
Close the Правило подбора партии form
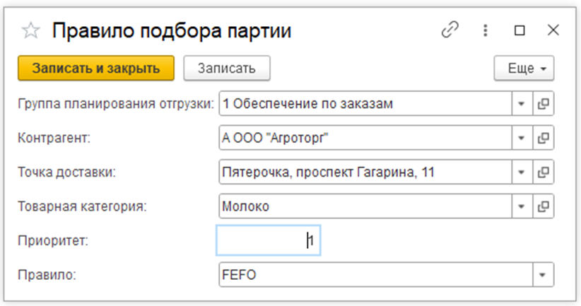[x=553, y=30]
